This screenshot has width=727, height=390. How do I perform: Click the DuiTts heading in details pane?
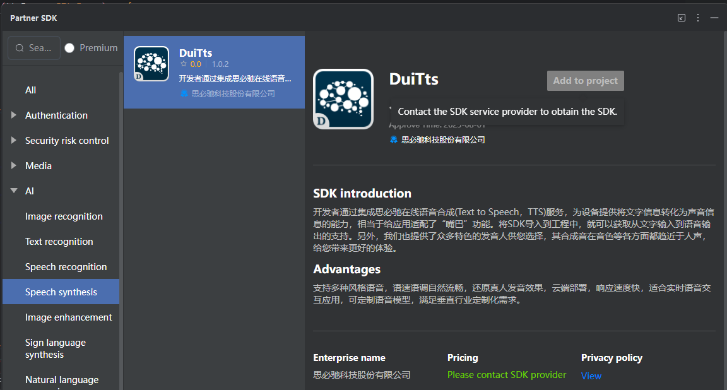tap(413, 80)
